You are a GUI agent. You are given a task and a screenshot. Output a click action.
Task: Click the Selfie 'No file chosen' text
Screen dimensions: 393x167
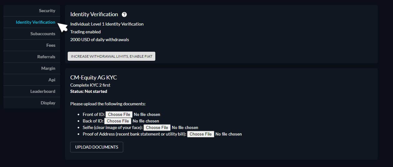(185, 127)
